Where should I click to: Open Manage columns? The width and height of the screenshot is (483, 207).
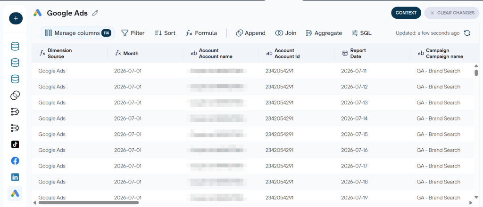click(x=78, y=33)
